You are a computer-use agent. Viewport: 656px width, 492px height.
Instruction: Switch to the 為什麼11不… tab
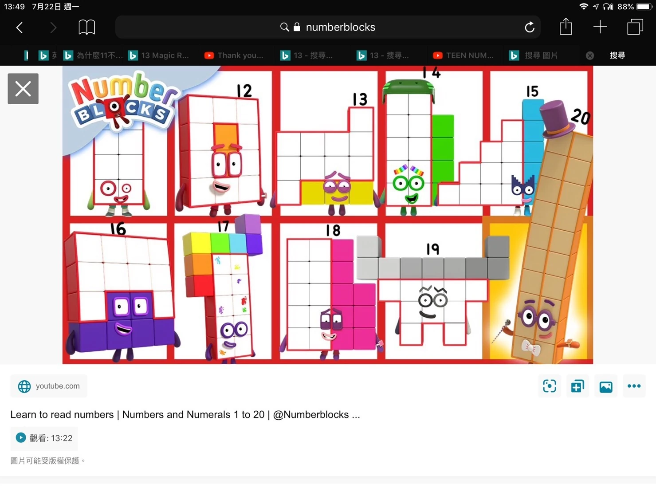94,55
